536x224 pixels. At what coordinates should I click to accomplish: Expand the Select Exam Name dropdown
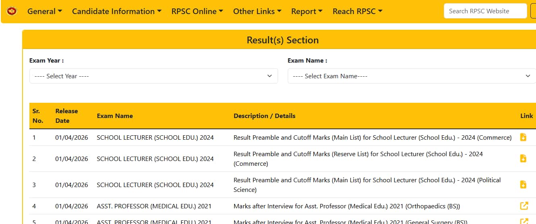point(411,76)
